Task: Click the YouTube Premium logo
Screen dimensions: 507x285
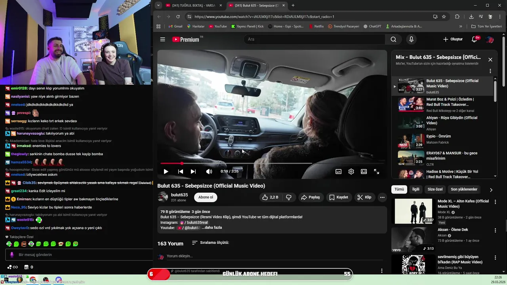Action: click(186, 39)
